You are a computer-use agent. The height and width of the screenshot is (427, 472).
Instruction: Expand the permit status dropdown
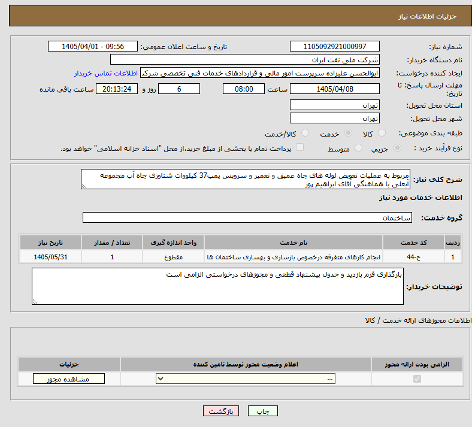(x=246, y=378)
